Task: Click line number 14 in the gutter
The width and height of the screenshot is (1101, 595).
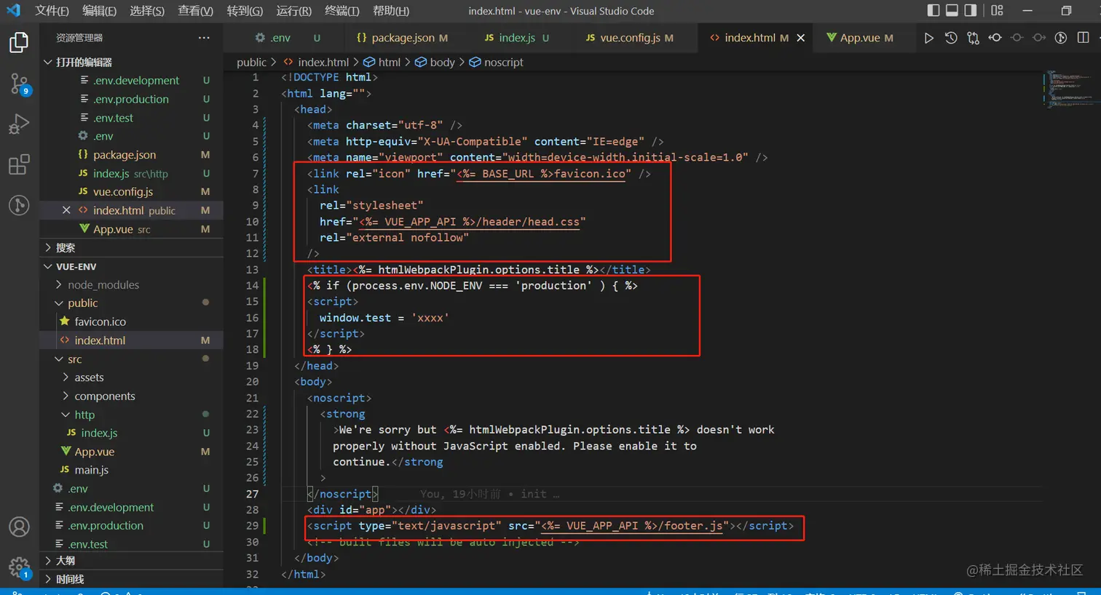Action: pyautogui.click(x=252, y=286)
